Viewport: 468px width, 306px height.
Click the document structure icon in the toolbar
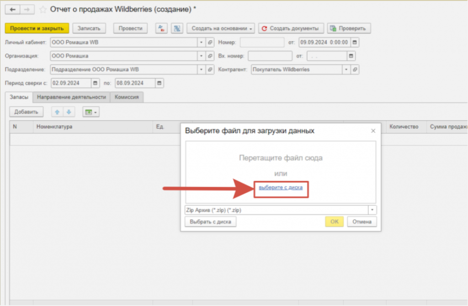tap(177, 28)
